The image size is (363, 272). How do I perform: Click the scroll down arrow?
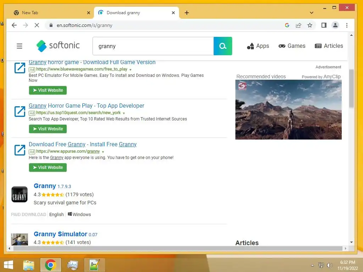pos(351,242)
